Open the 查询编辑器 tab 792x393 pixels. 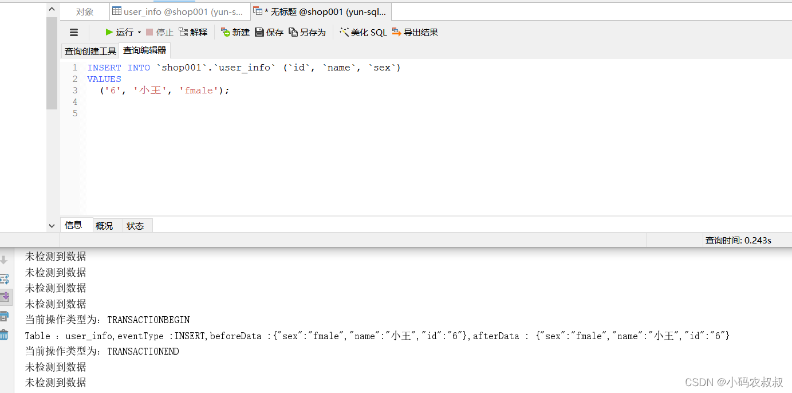(145, 50)
